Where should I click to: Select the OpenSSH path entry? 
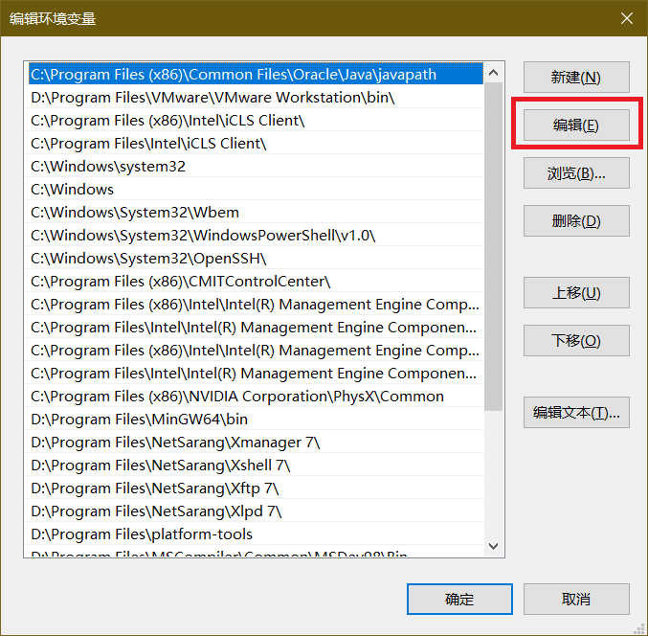click(x=148, y=258)
